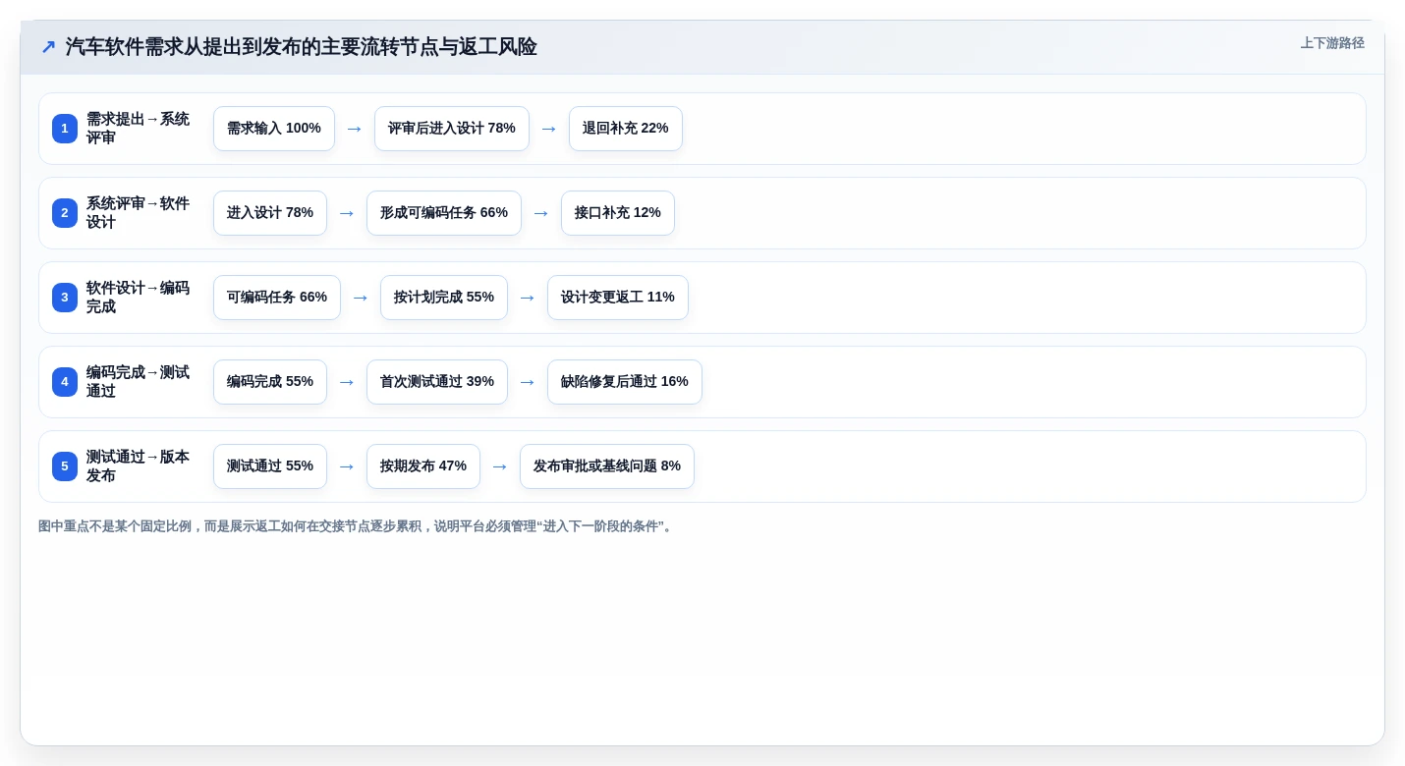
Task: Click the 可编码任务 66% node
Action: pyautogui.click(x=277, y=298)
